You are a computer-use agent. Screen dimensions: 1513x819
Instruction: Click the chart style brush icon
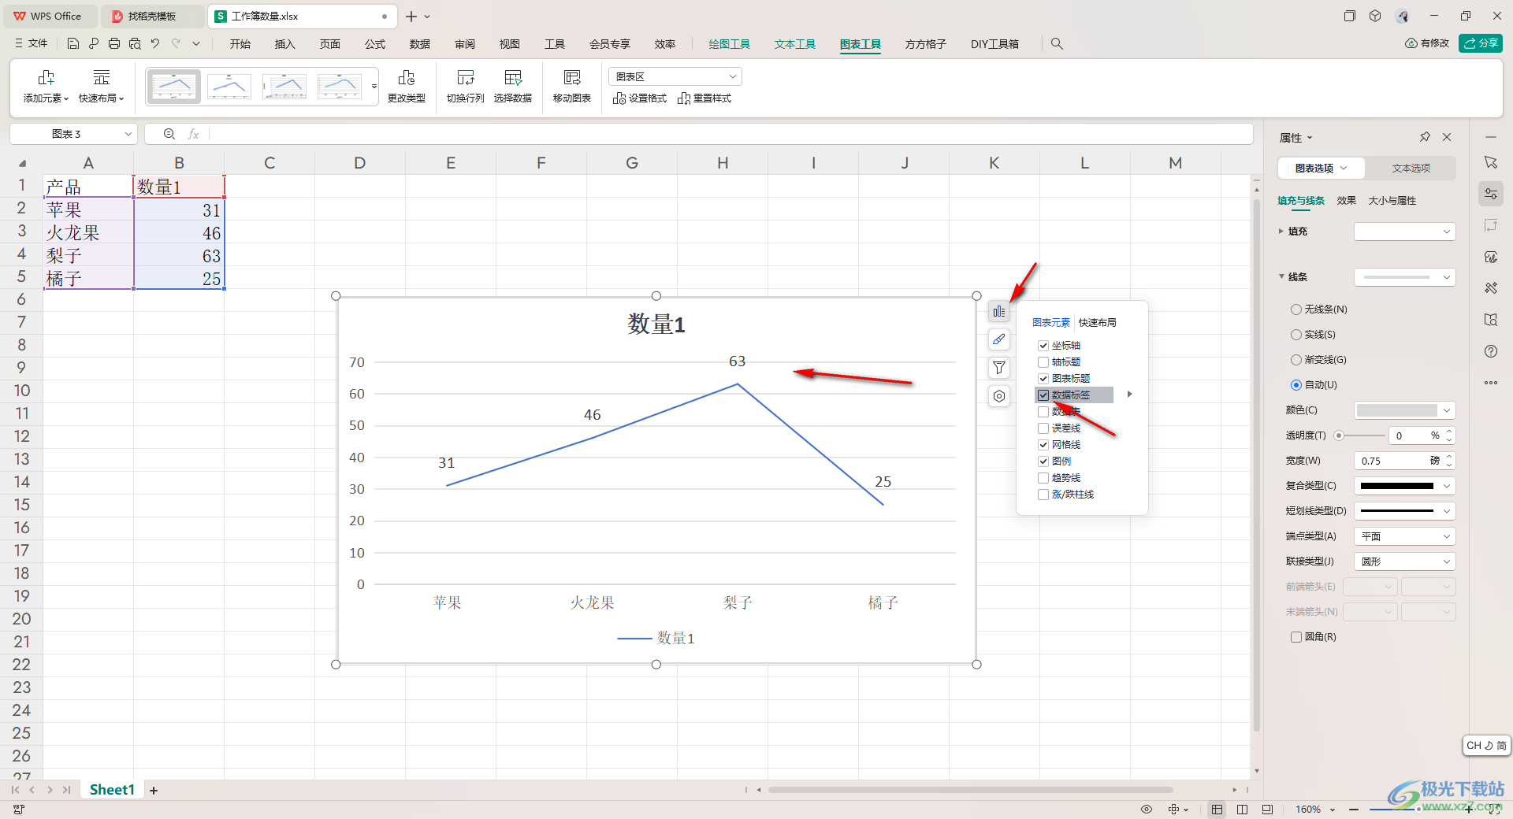point(999,339)
